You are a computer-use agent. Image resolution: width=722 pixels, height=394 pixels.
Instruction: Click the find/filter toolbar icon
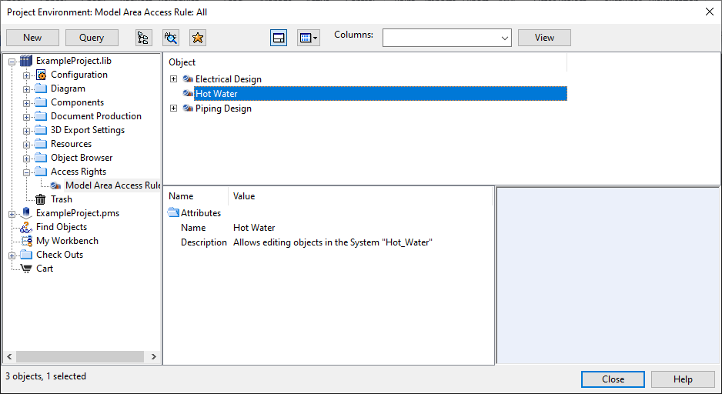[171, 38]
